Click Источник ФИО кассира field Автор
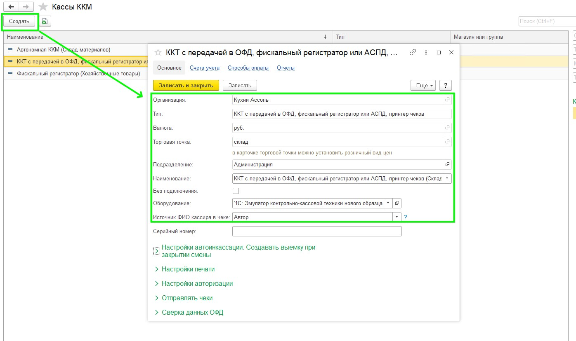This screenshot has width=576, height=341. 312,217
